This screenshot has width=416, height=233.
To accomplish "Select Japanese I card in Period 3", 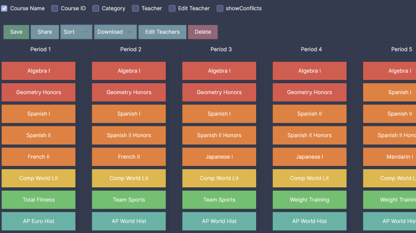I will tap(219, 157).
